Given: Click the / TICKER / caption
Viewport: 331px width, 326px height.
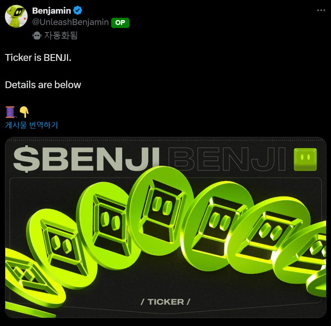Looking at the screenshot, I should point(166,302).
